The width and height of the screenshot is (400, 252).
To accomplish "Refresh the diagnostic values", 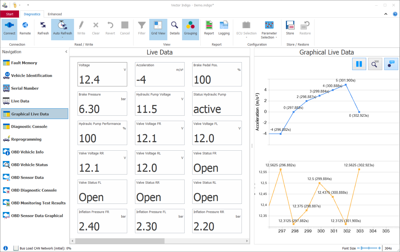I will coord(43,29).
